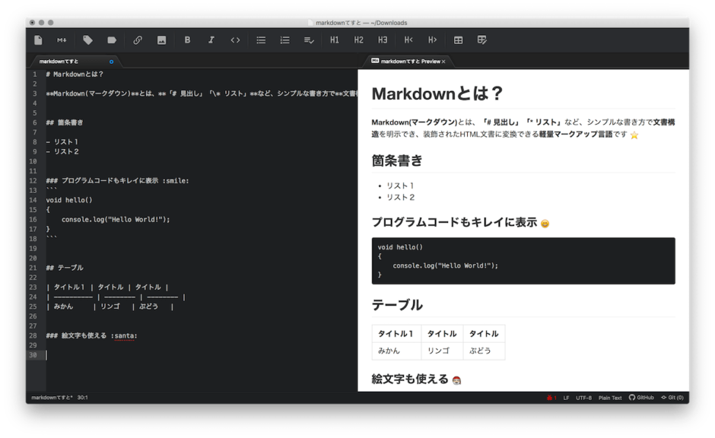Screen dimensions: 715x438
Task: Create a bulleted list
Action: tap(261, 40)
